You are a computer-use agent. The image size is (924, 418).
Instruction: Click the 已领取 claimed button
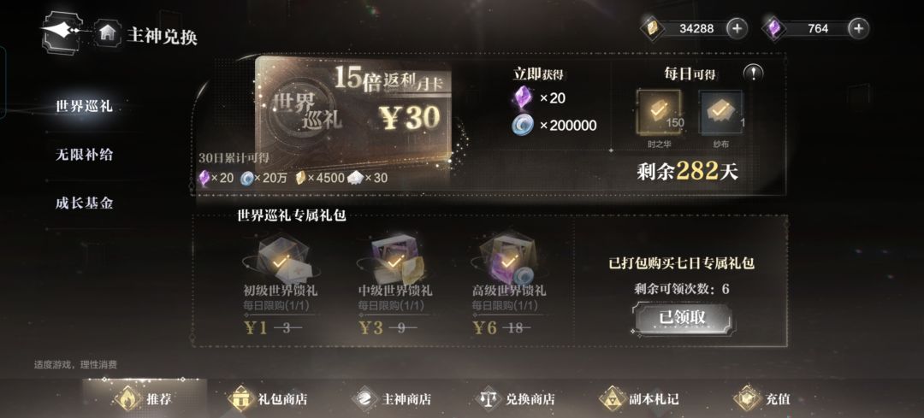click(x=682, y=318)
